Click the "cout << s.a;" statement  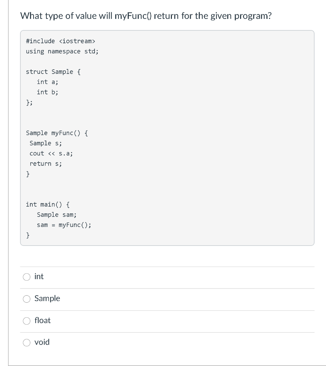tap(51, 153)
